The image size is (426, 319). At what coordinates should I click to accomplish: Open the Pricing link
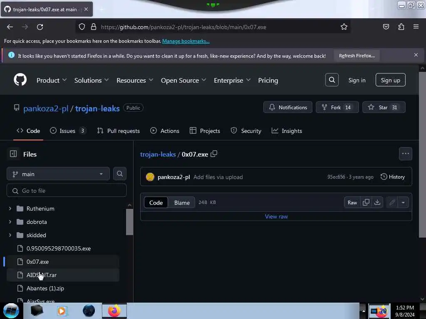click(x=268, y=80)
